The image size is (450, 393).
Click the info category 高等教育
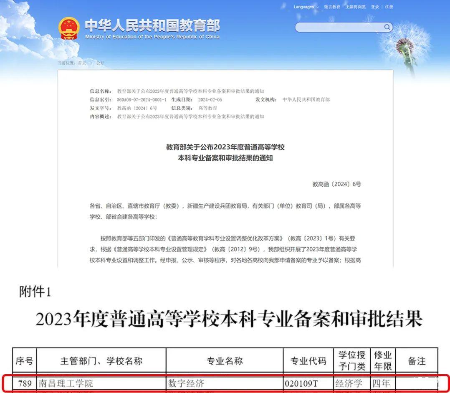[x=207, y=108]
